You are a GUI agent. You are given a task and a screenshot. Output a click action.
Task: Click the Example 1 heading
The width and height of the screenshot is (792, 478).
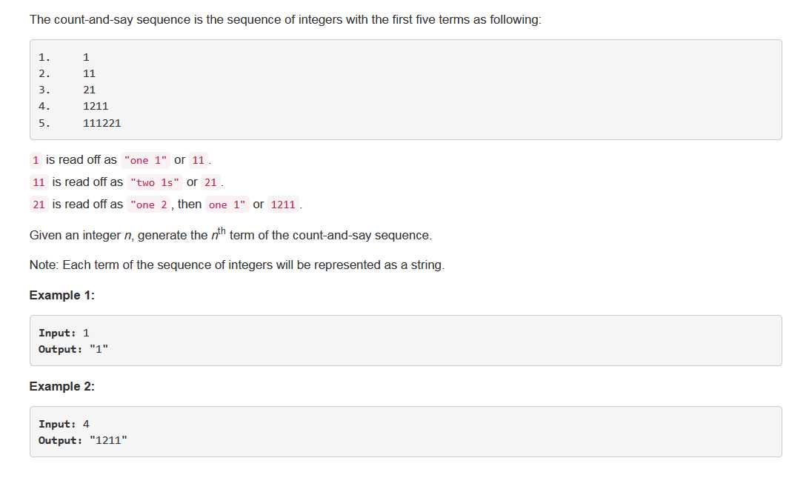pos(62,295)
